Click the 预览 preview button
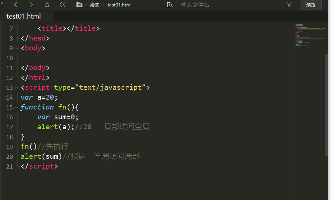 [311, 5]
